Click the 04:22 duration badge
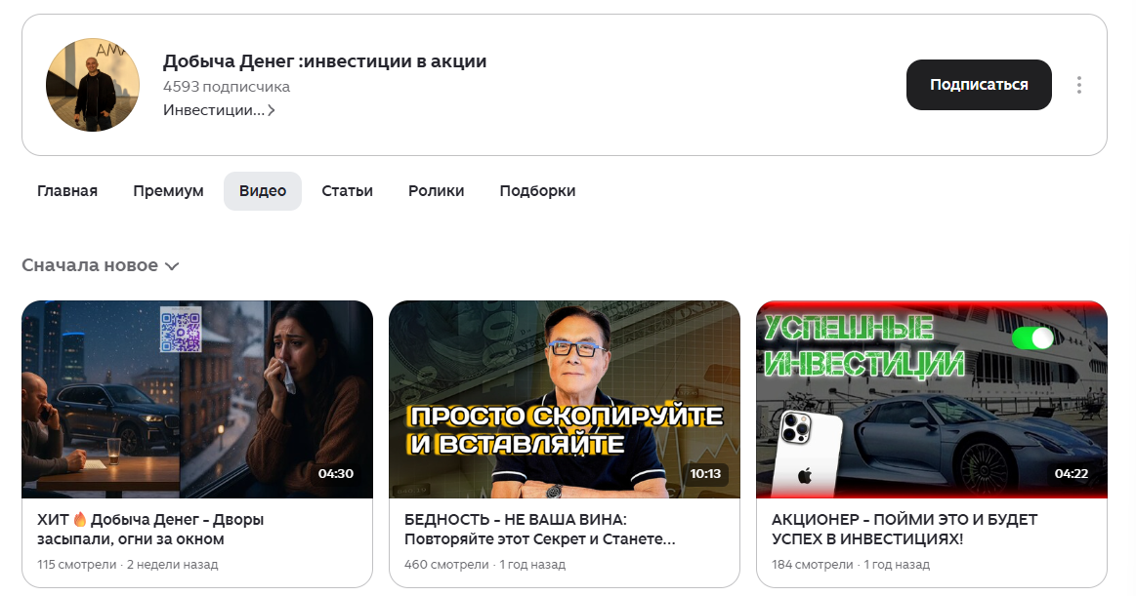The width and height of the screenshot is (1136, 596). tap(1071, 474)
